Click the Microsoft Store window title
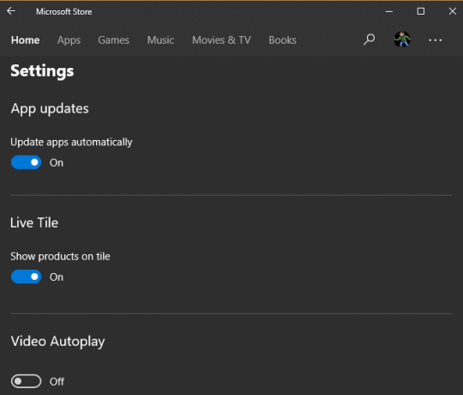Viewport: 463px width, 395px height. (x=63, y=11)
